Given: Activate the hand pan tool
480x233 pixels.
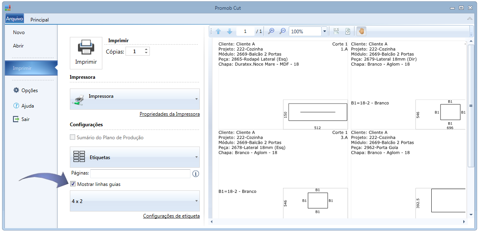Looking at the screenshot, I should pos(361,31).
